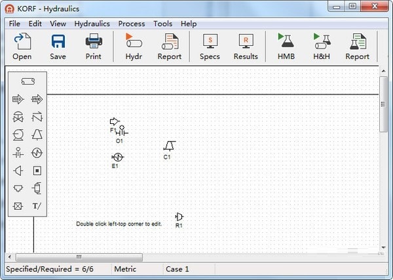Select the Feed arrow palette tool
This screenshot has height=280, width=393.
pyautogui.click(x=18, y=100)
